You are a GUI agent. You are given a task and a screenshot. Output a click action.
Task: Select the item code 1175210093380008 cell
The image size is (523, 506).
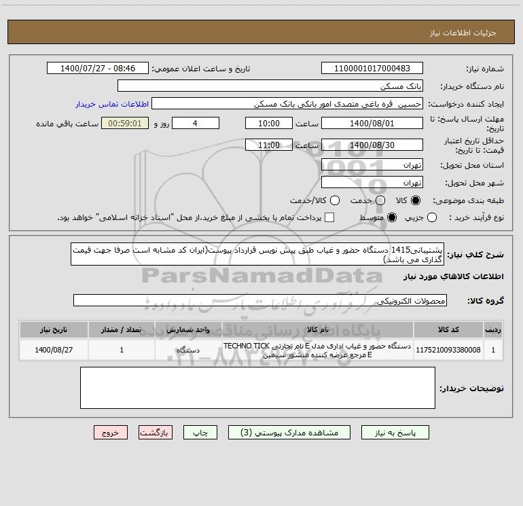click(x=448, y=350)
